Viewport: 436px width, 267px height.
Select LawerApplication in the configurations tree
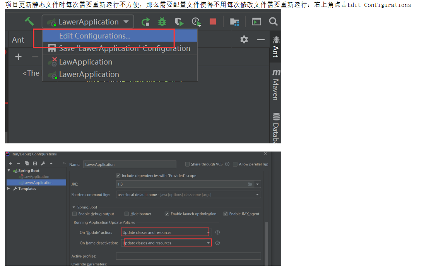pyautogui.click(x=36, y=183)
